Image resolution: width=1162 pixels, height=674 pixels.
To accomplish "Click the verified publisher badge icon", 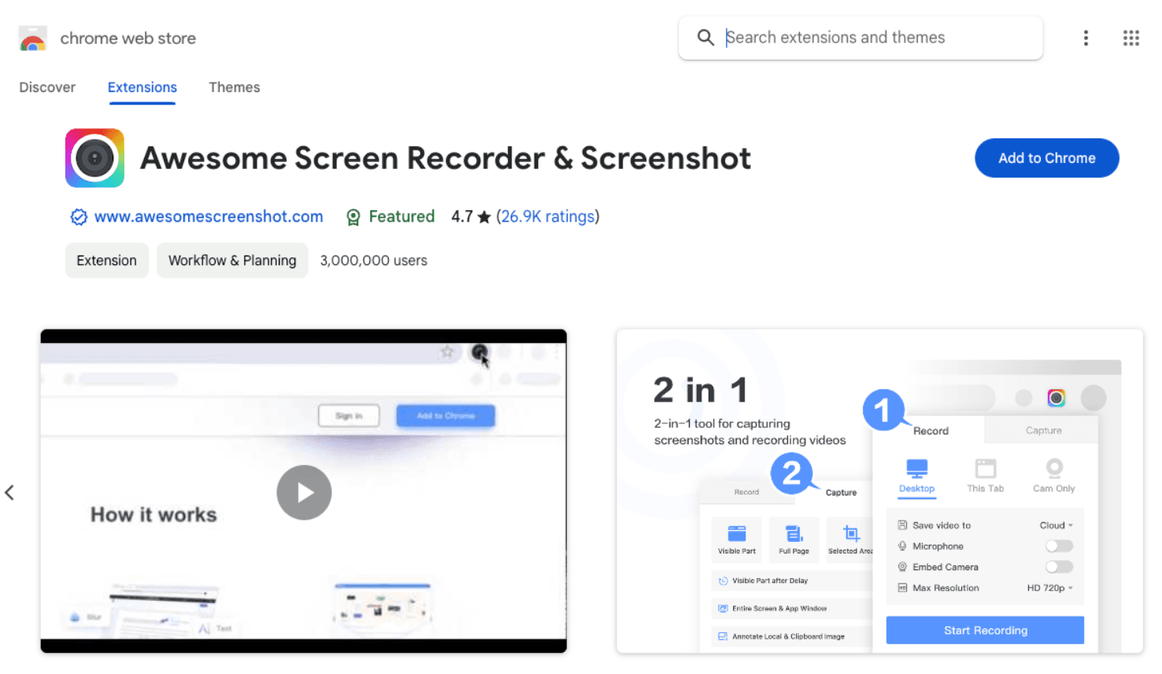I will click(79, 217).
